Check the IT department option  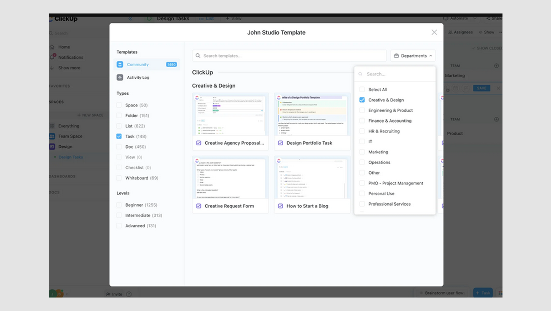point(362,141)
